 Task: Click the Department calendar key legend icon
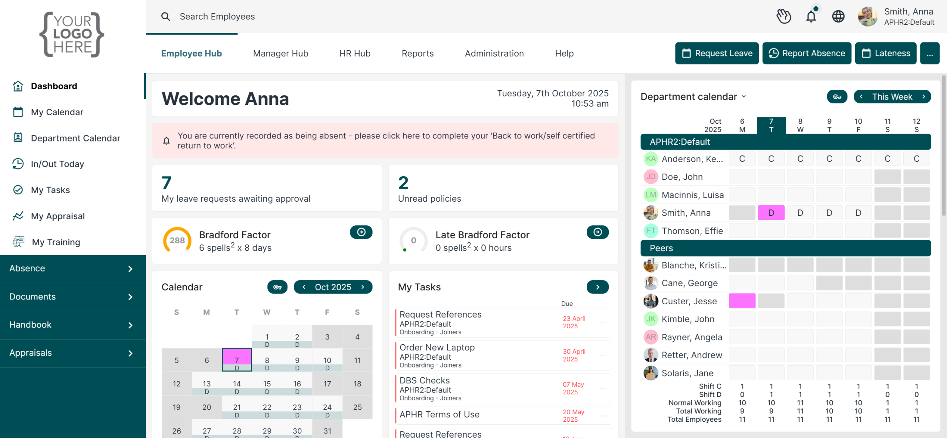click(837, 97)
